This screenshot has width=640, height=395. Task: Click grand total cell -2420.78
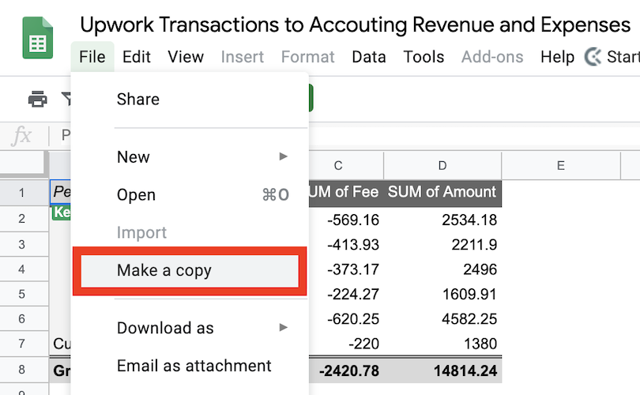[346, 371]
